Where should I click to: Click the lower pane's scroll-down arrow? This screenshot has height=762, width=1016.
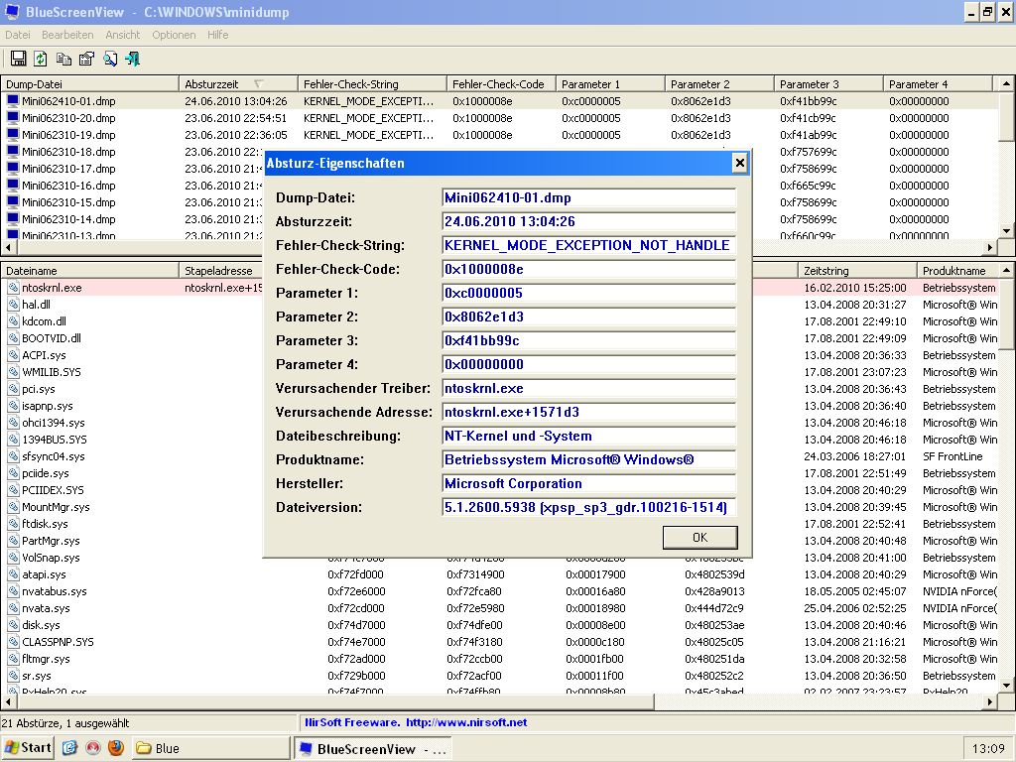1006,685
